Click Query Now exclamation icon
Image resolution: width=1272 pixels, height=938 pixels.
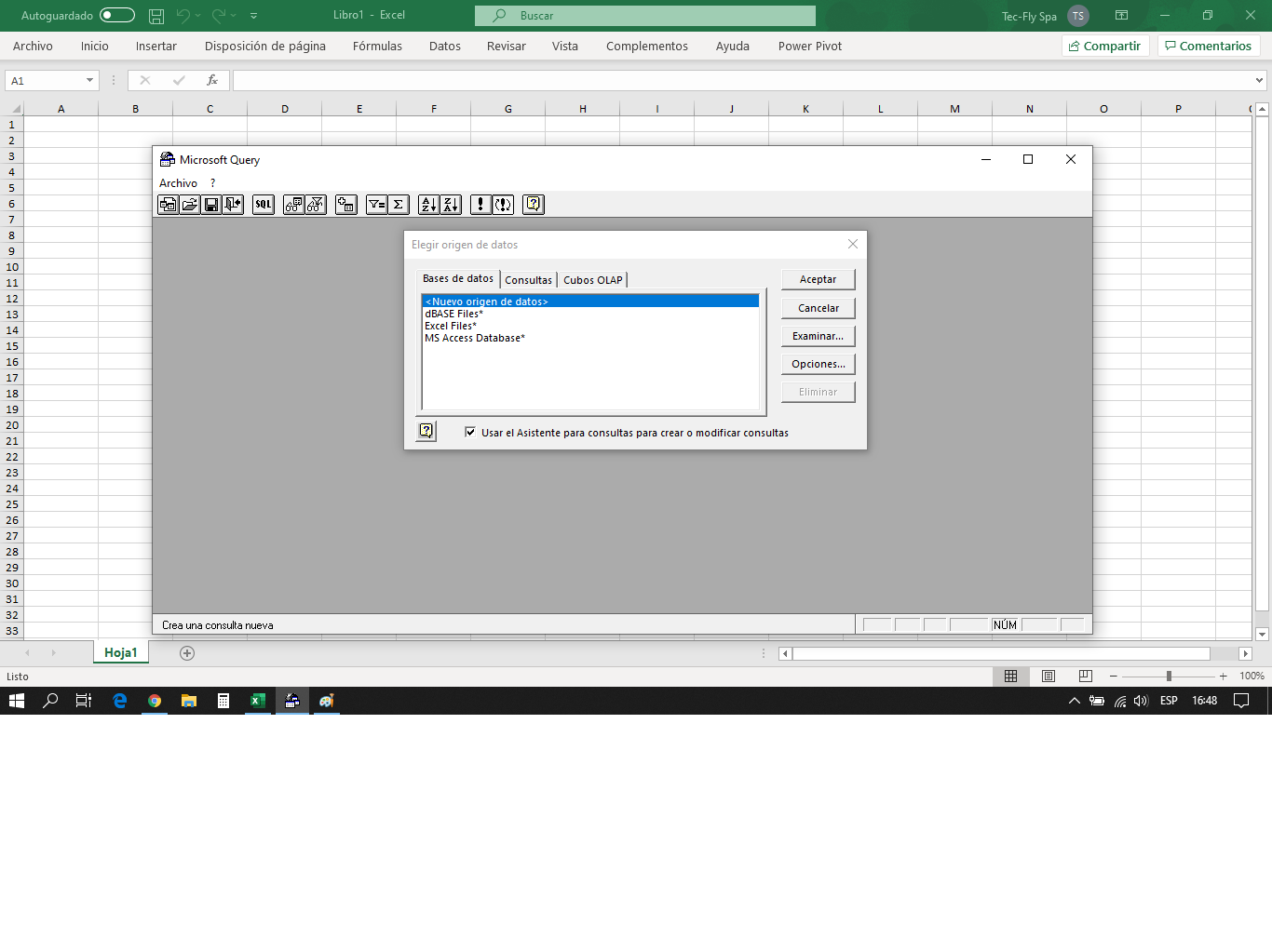point(480,205)
